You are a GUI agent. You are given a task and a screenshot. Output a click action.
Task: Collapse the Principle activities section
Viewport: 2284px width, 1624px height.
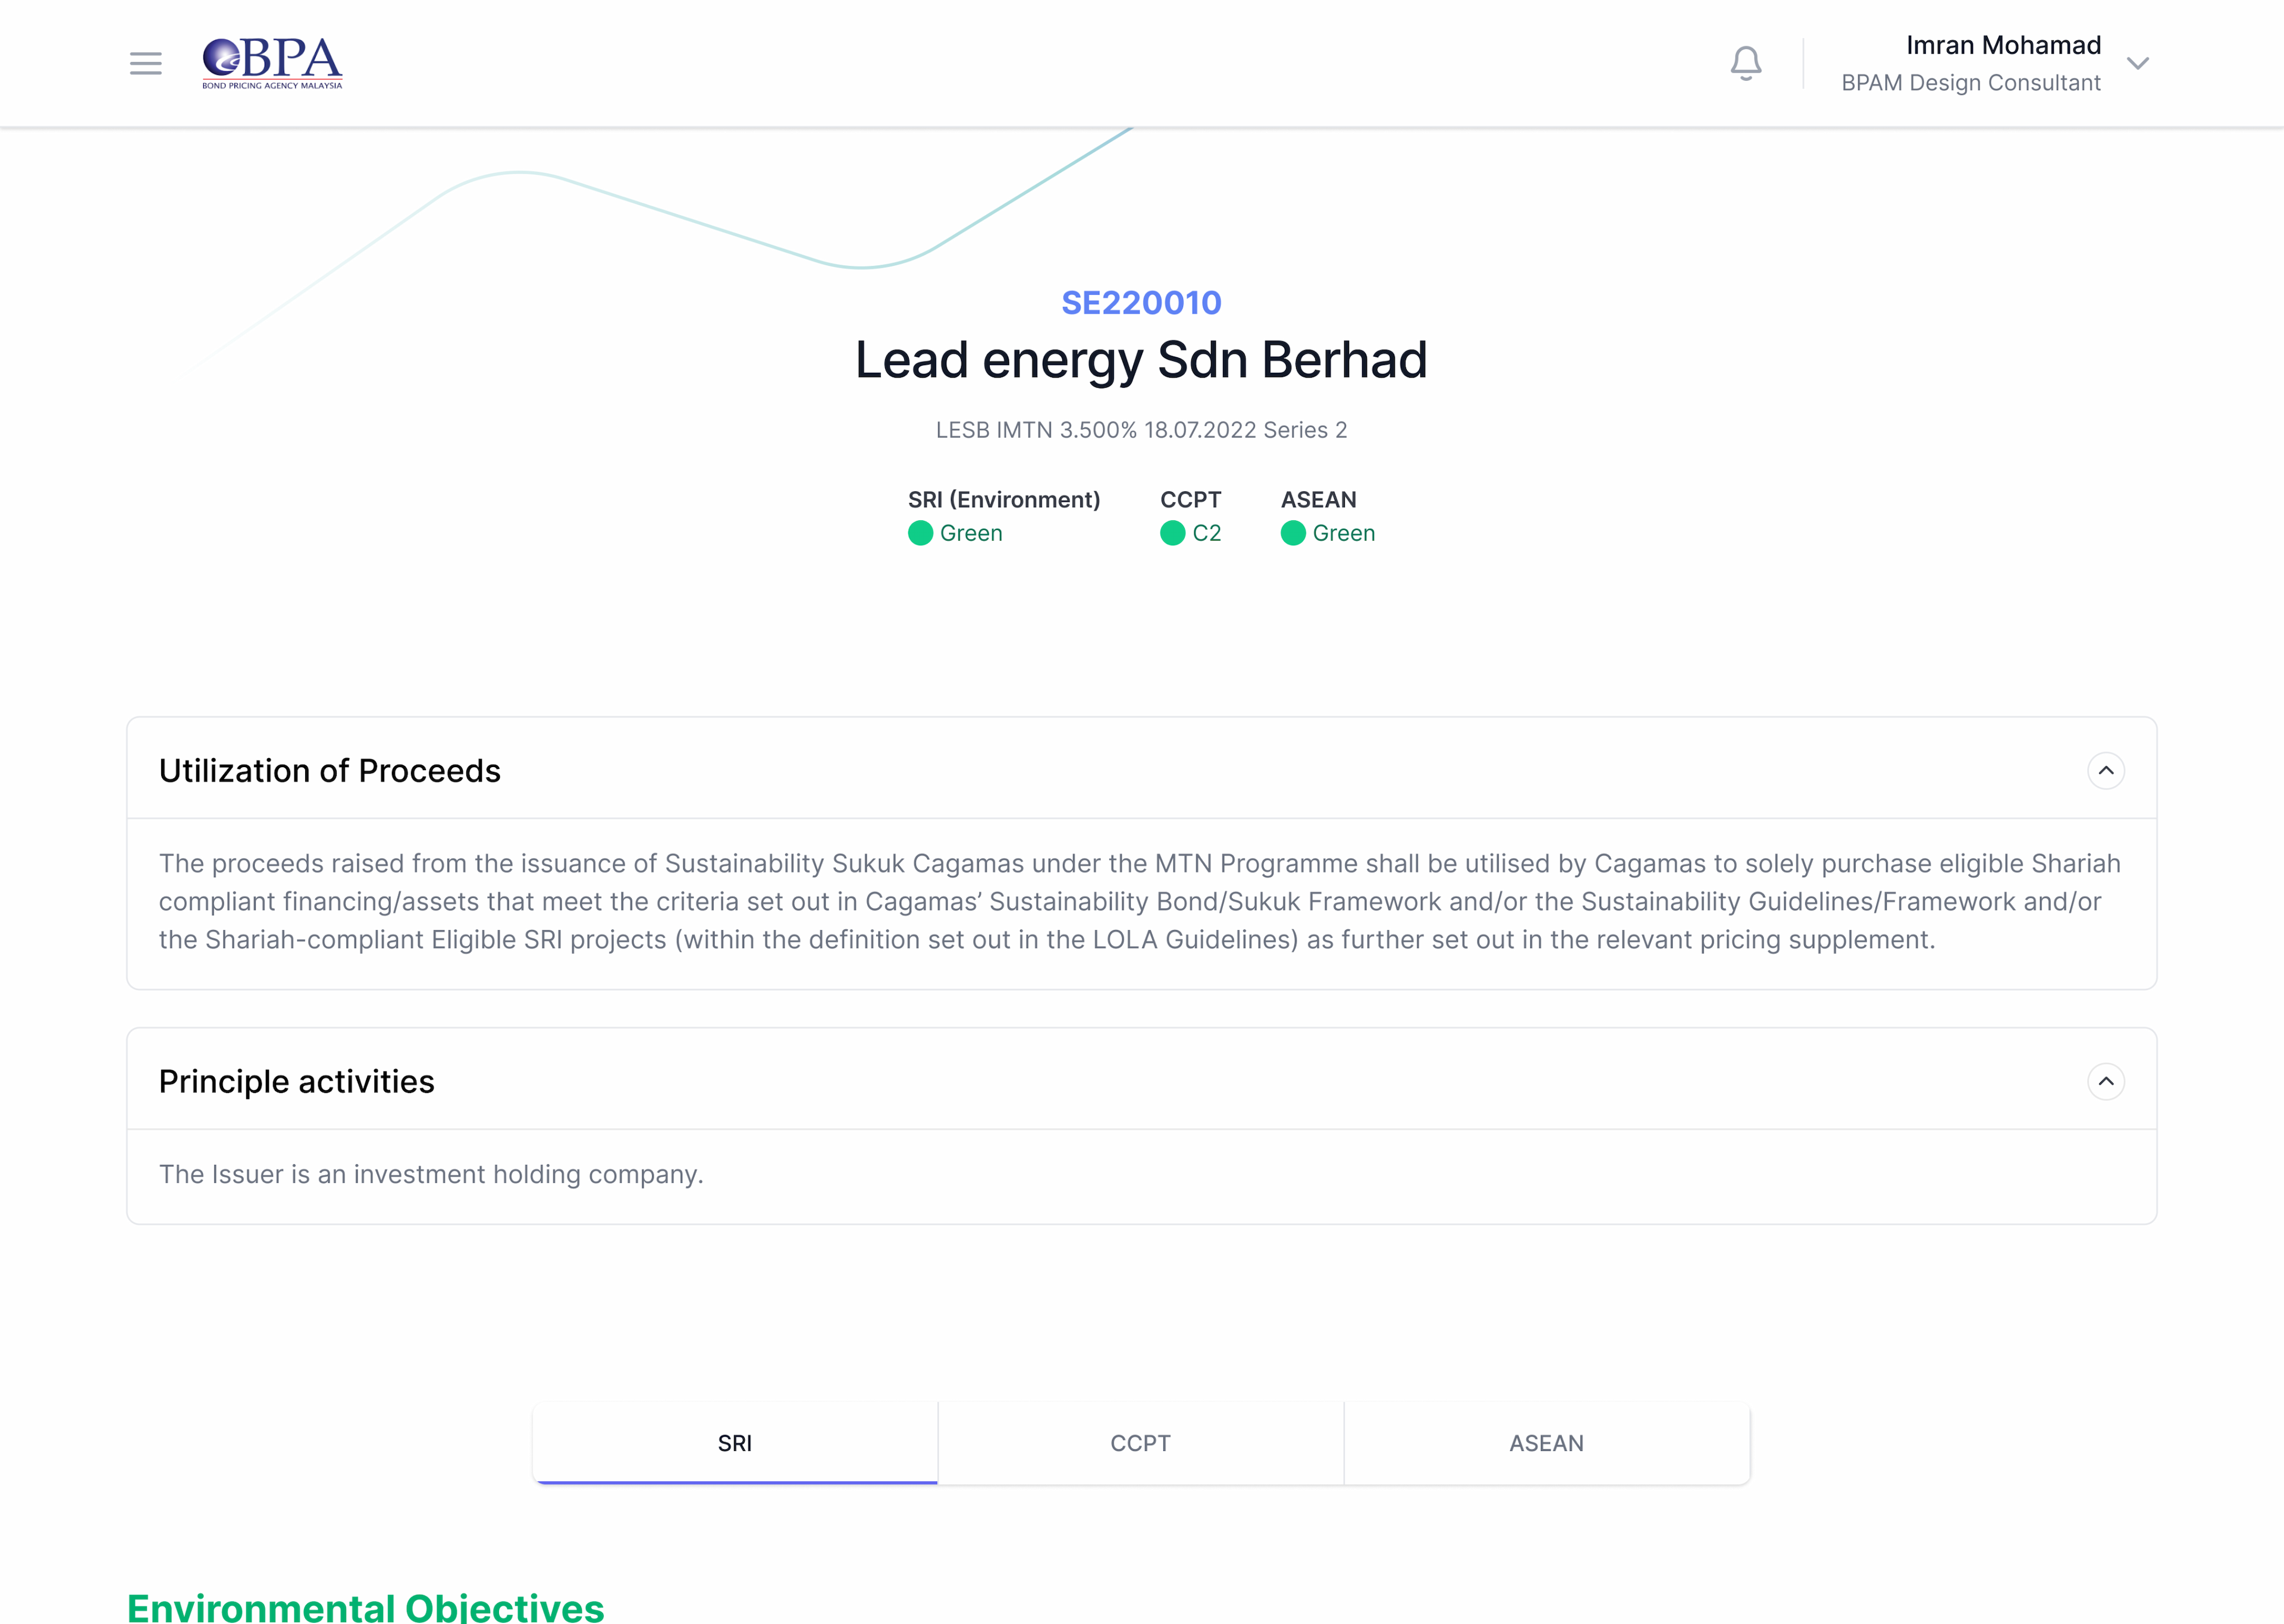point(2106,1081)
